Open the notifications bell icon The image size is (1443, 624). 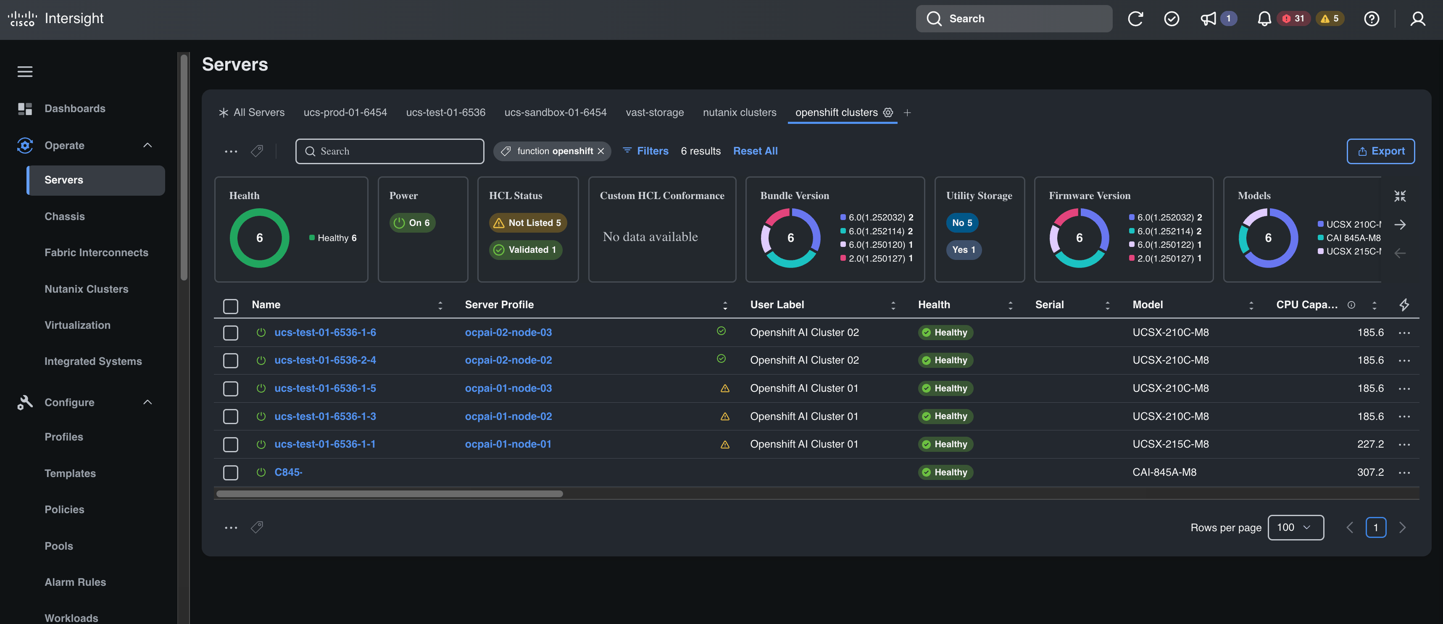(x=1264, y=18)
